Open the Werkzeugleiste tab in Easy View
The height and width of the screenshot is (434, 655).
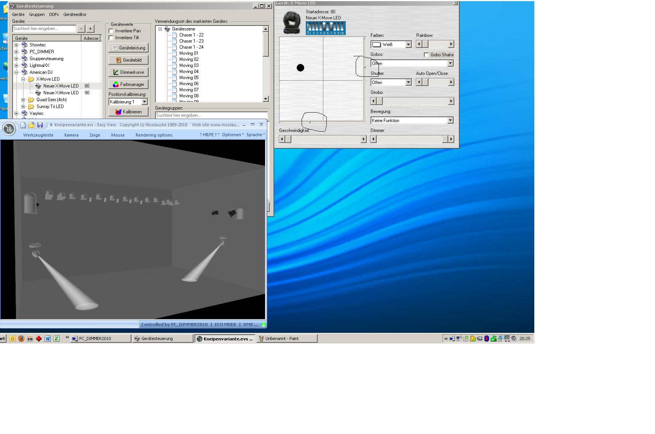pos(38,135)
